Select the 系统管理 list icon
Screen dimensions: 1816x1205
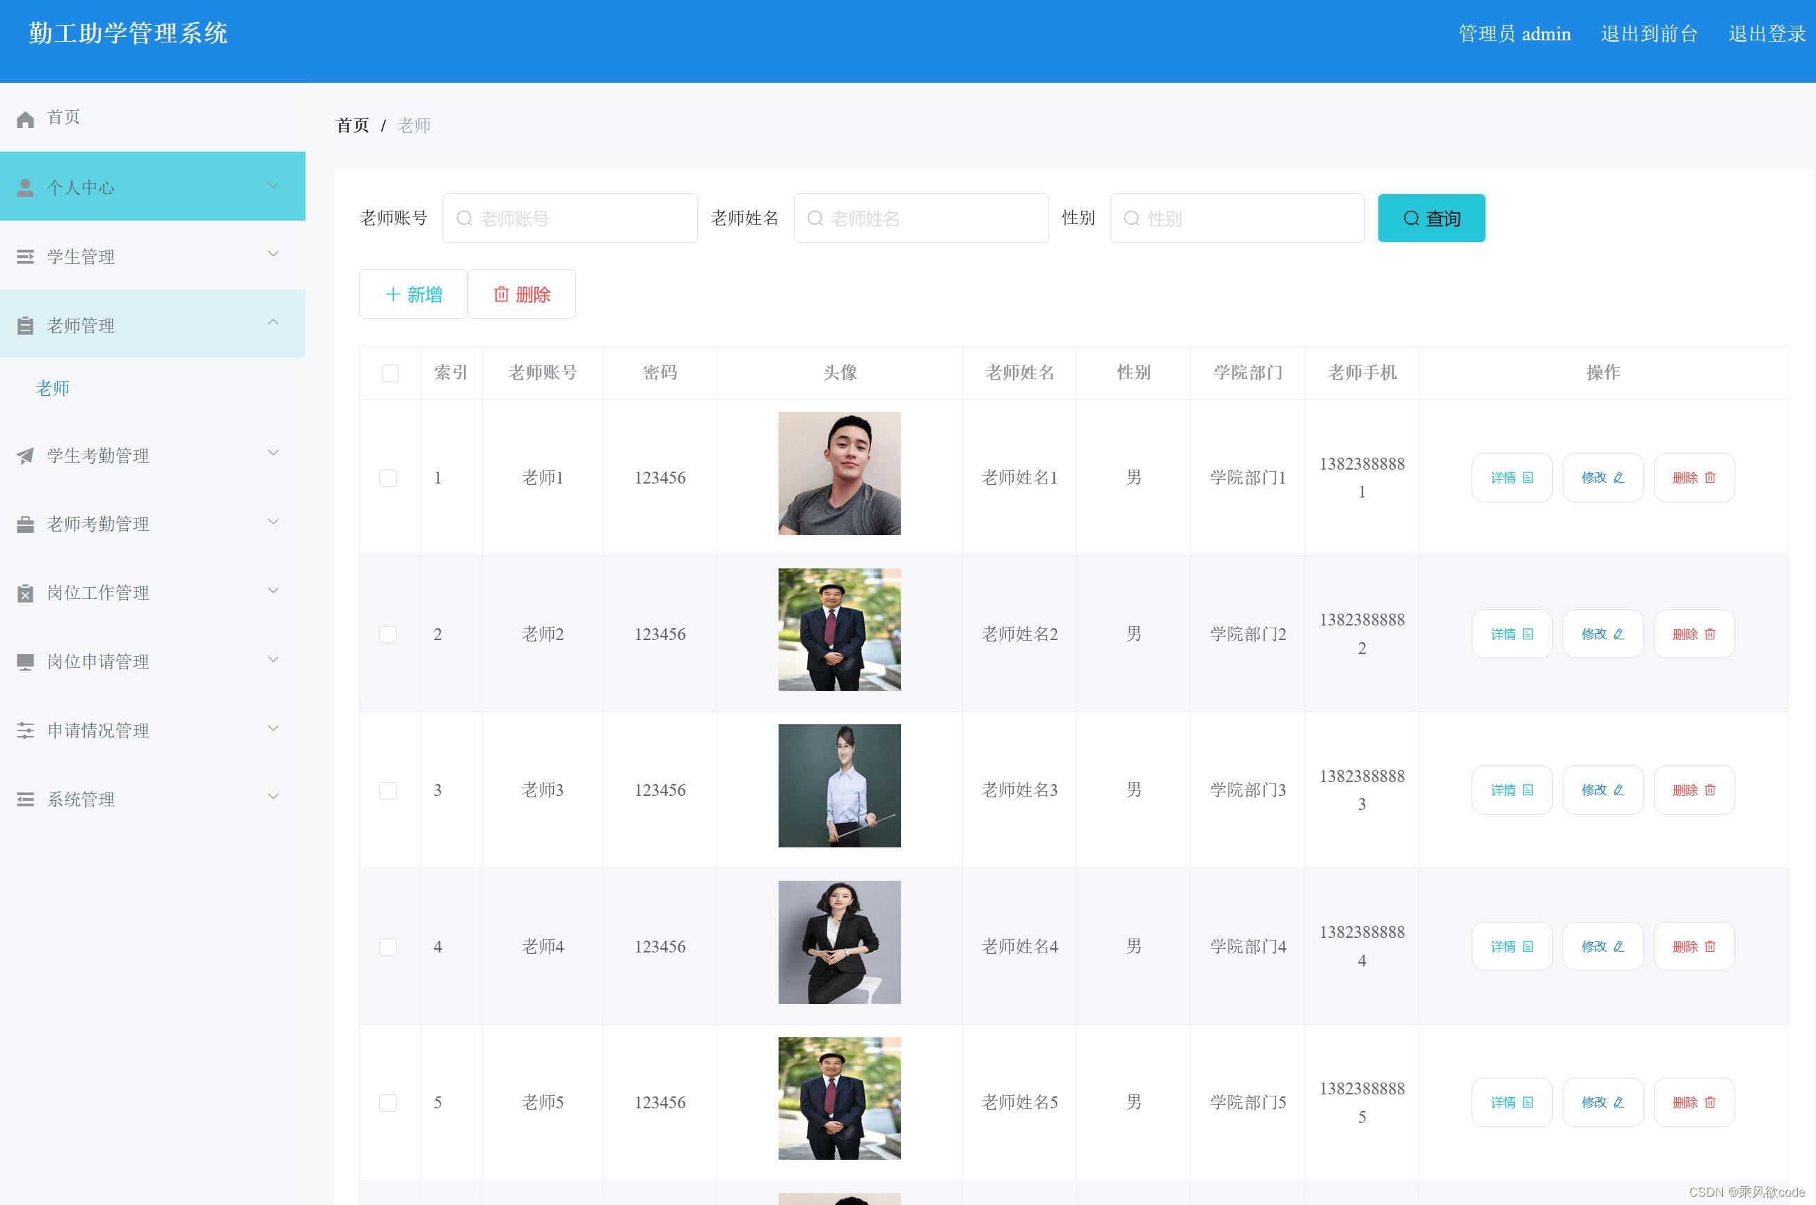pos(25,799)
